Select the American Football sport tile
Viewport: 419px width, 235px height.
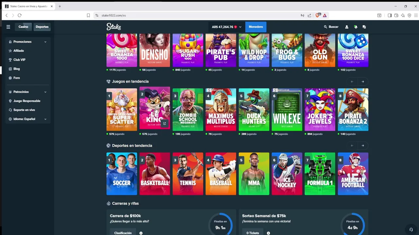click(x=353, y=174)
